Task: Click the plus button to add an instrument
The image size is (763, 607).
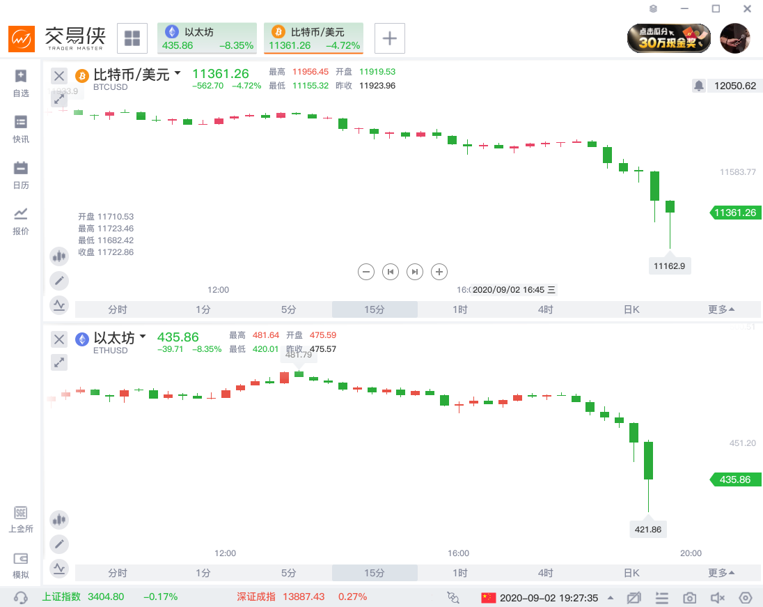Action: pos(389,38)
